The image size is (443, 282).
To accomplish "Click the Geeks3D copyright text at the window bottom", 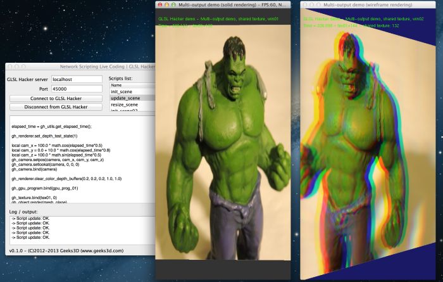I will pyautogui.click(x=66, y=250).
